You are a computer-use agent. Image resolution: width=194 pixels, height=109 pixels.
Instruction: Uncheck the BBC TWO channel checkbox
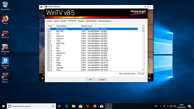pyautogui.click(x=48, y=31)
